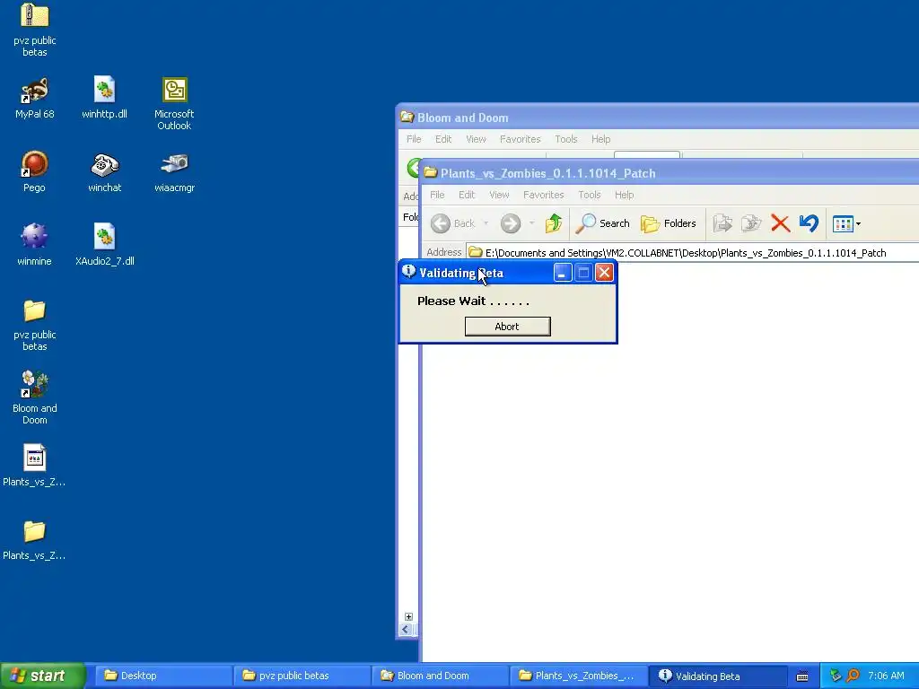Open Favorites menu in Bloom and Doom window
This screenshot has height=689, width=919.
click(520, 139)
